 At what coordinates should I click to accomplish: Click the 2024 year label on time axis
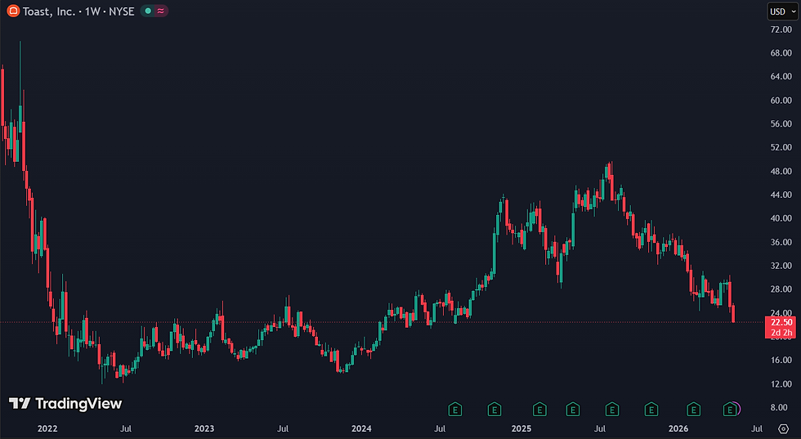pos(361,428)
